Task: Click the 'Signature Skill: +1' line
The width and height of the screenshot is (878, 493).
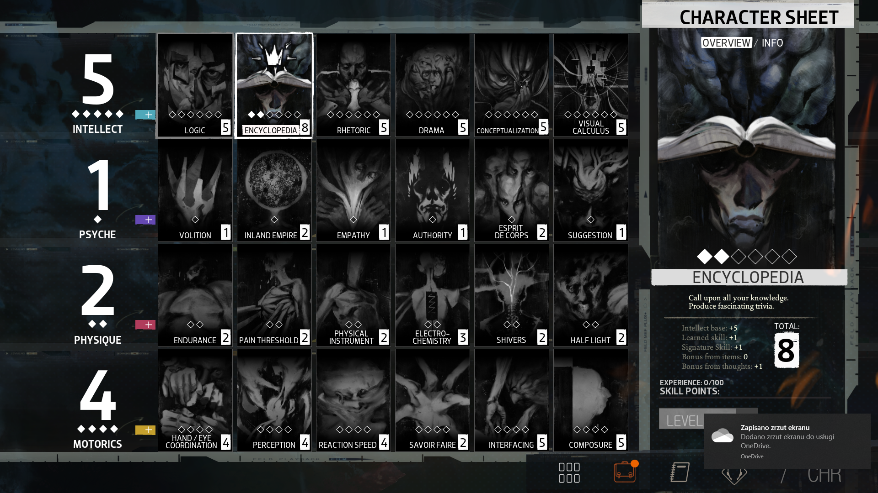Action: click(x=712, y=347)
